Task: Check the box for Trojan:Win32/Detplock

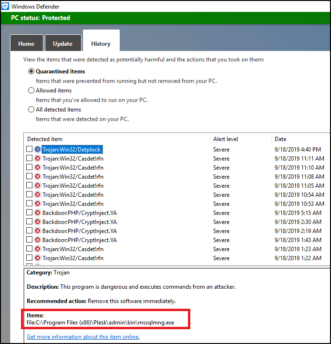Action: click(30, 150)
